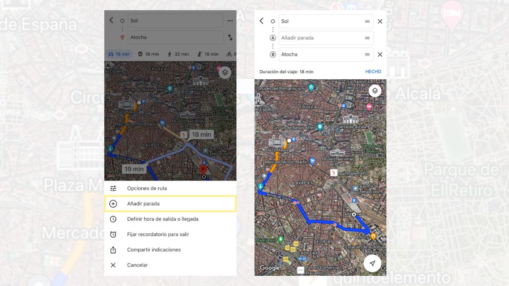Choose Opciones de ruta from the menu
This screenshot has width=509, height=286.
(x=146, y=188)
